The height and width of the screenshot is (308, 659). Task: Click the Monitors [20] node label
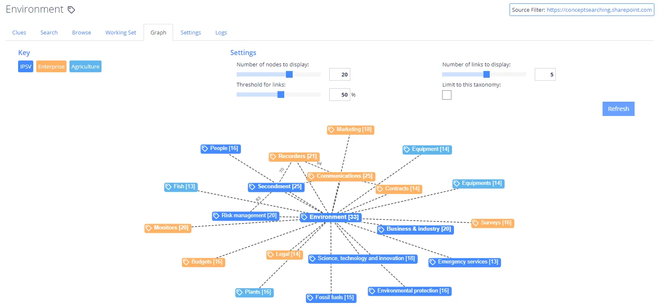click(171, 228)
